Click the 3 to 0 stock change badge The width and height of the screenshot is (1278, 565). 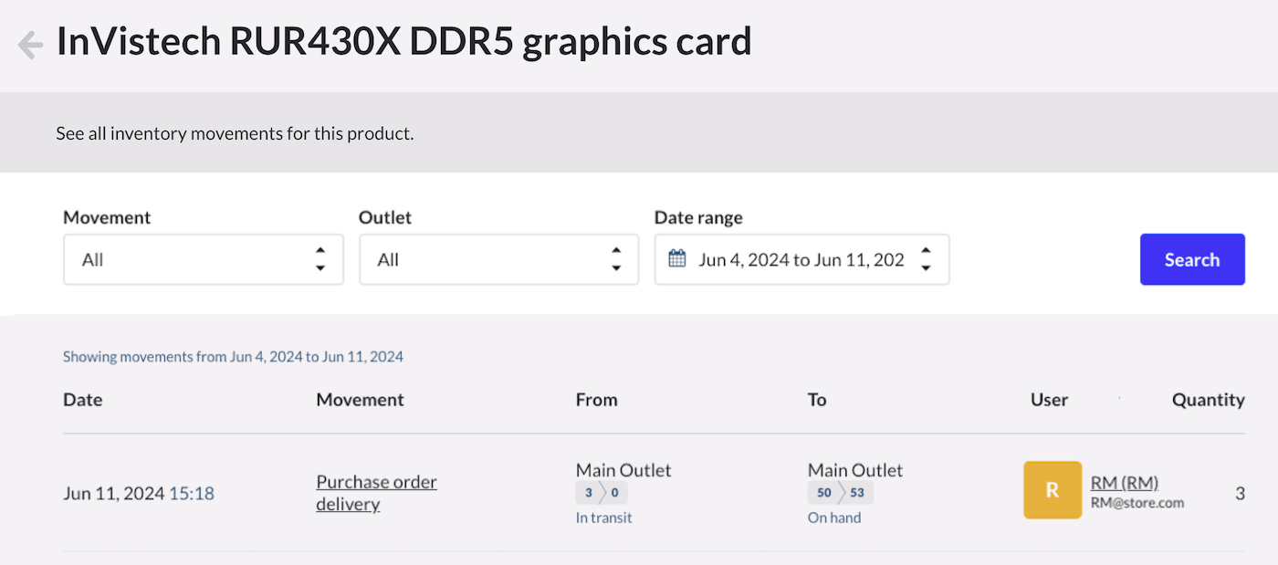[x=601, y=494]
